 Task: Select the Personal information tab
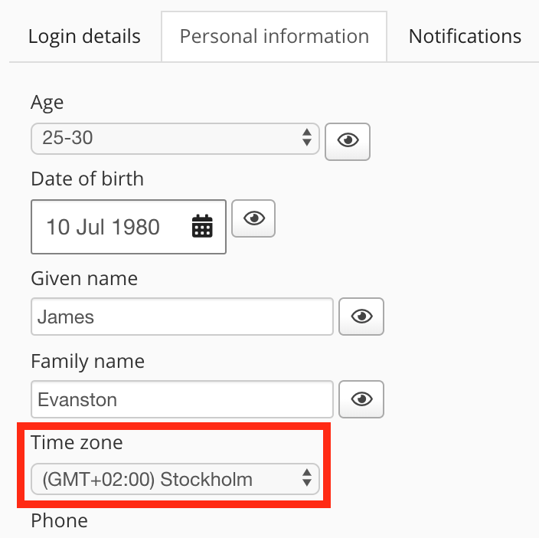pyautogui.click(x=274, y=36)
